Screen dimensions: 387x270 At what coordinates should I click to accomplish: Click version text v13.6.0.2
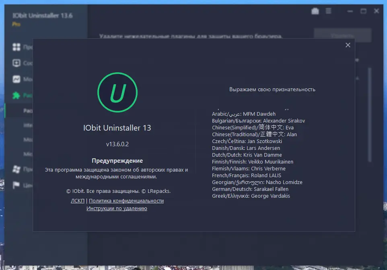click(117, 144)
